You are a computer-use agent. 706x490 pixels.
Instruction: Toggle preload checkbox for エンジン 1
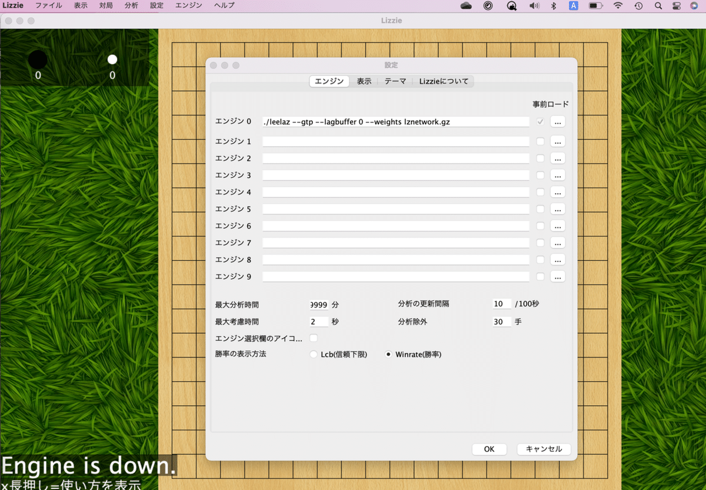pos(541,141)
